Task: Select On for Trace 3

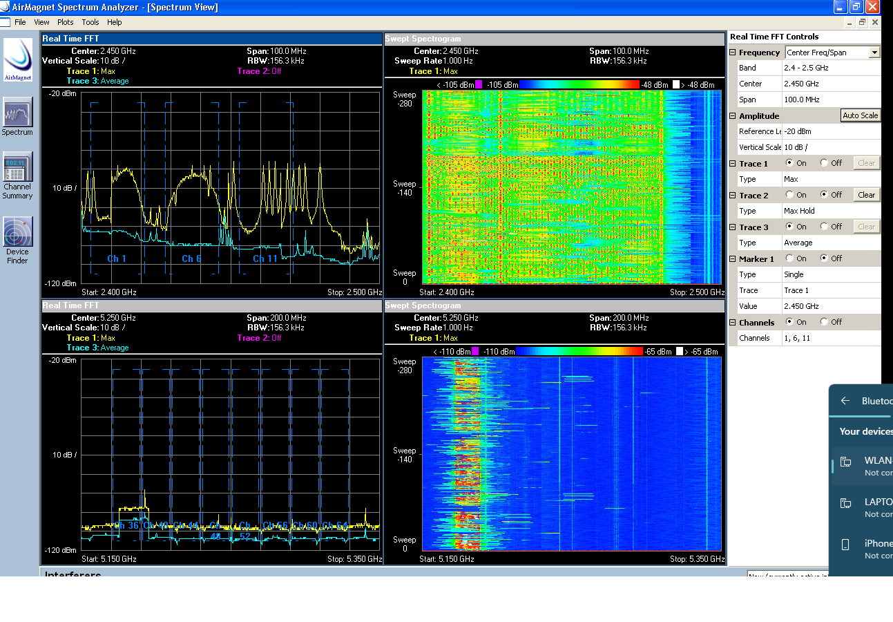Action: click(x=790, y=227)
